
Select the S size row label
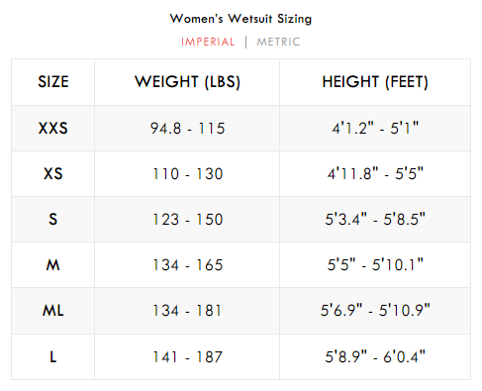(53, 219)
